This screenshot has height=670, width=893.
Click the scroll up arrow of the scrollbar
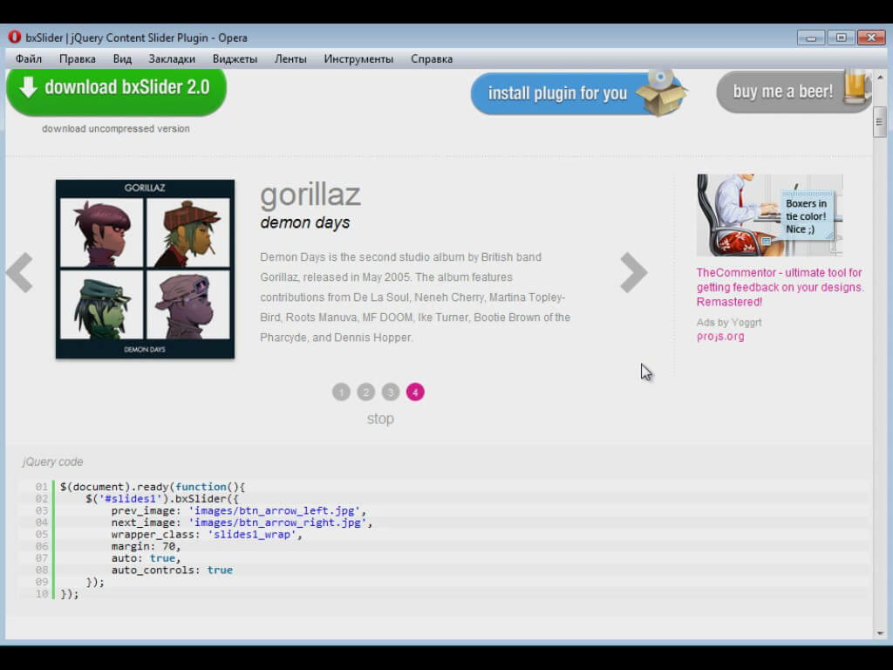pos(880,77)
